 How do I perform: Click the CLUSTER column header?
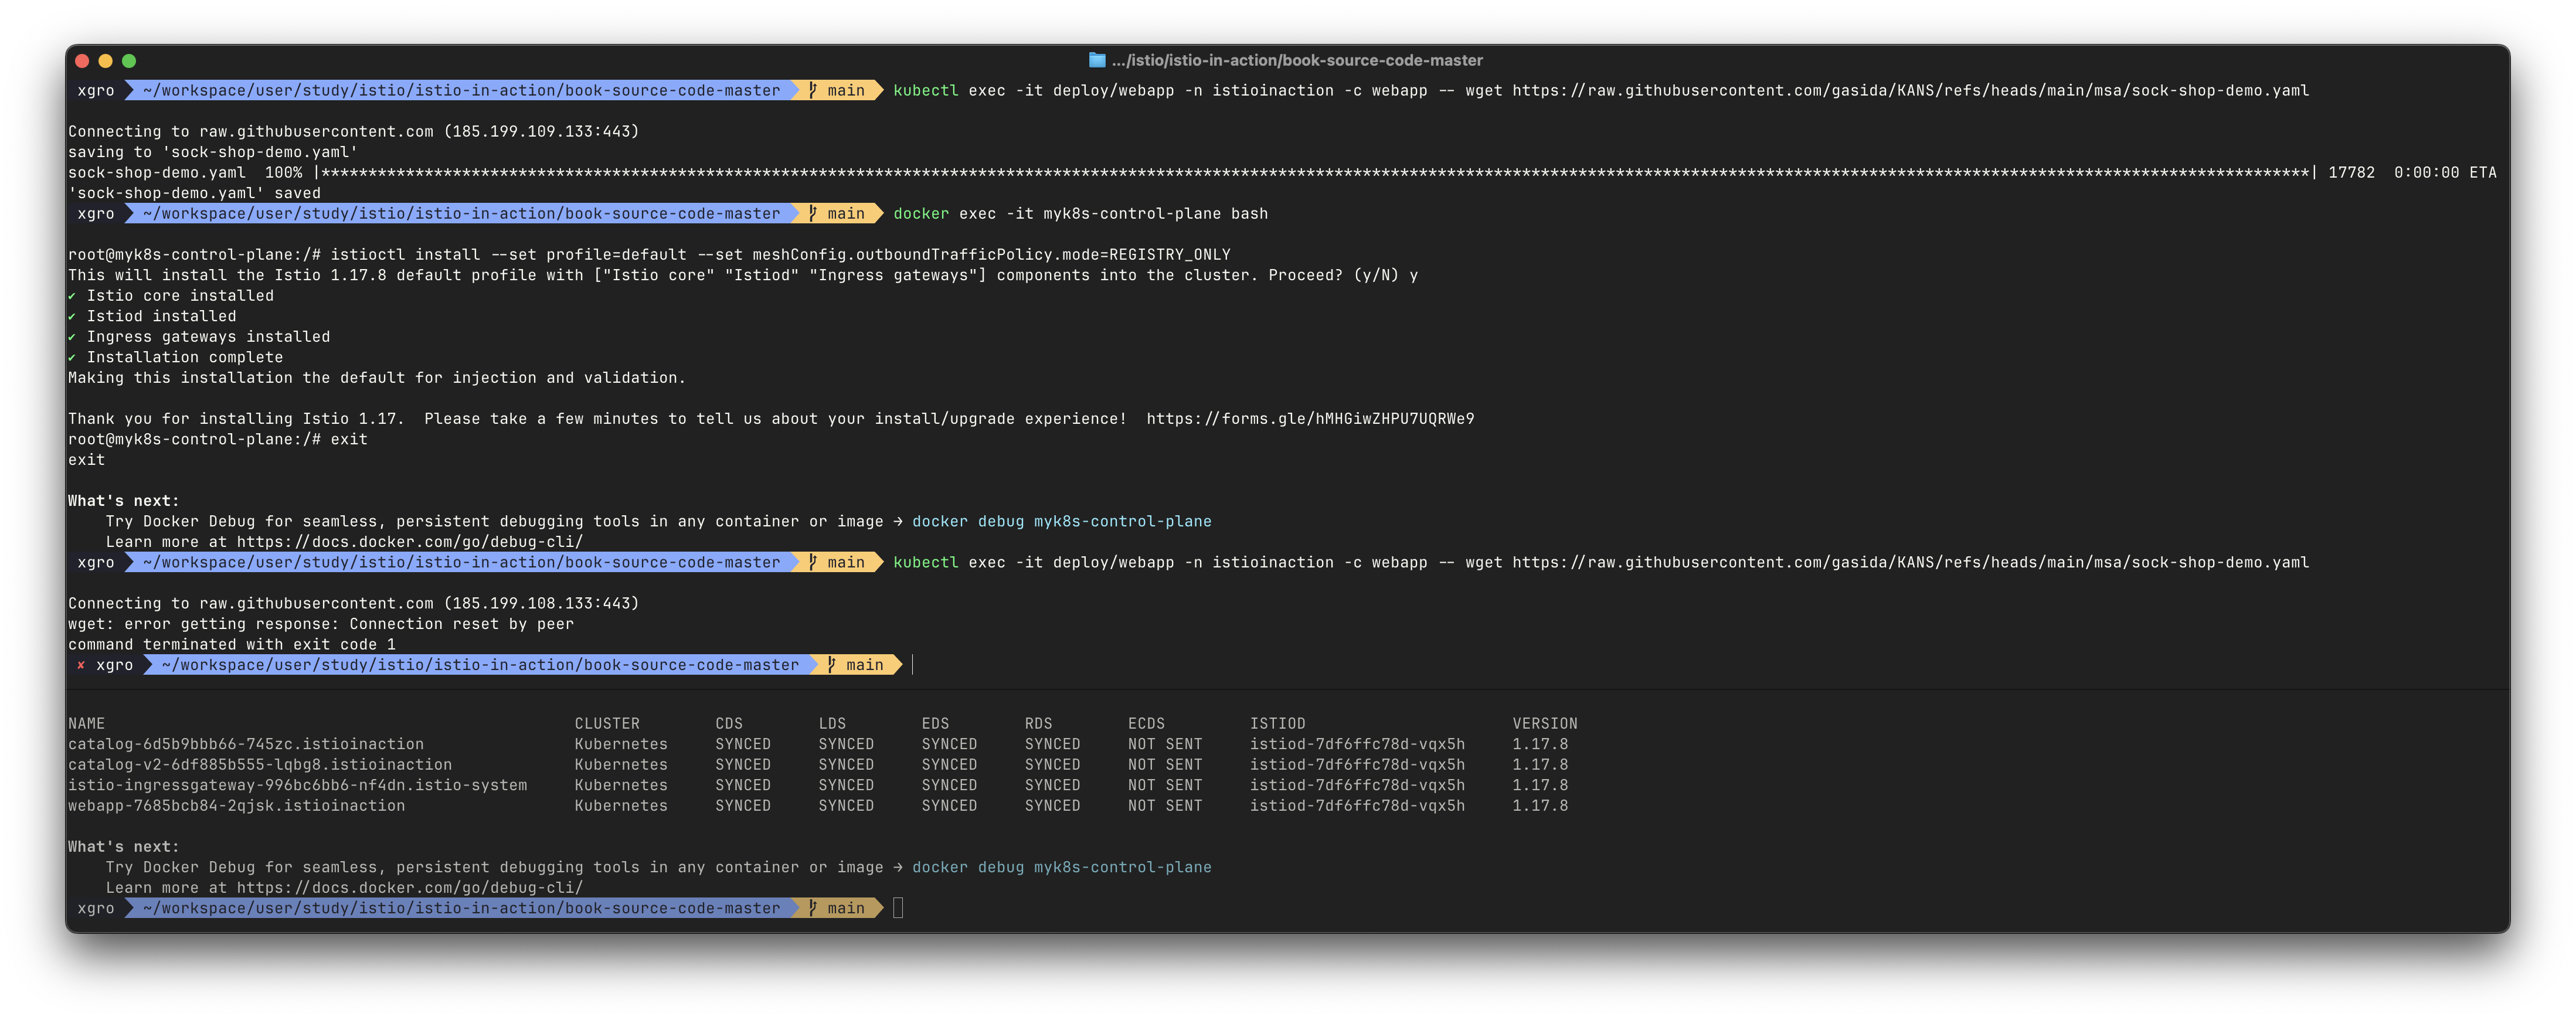coord(607,724)
